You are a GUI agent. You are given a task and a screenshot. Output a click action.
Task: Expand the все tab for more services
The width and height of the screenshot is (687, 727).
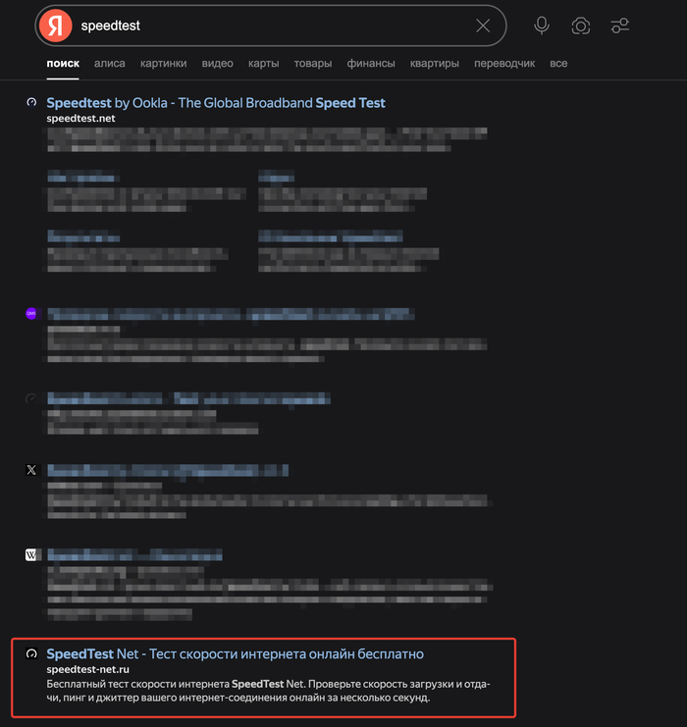(x=558, y=64)
